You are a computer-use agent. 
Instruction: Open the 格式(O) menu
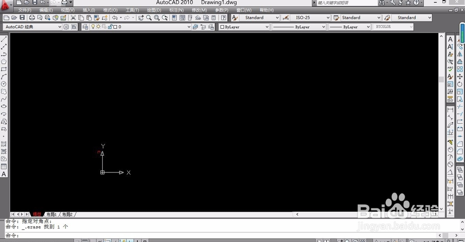110,10
